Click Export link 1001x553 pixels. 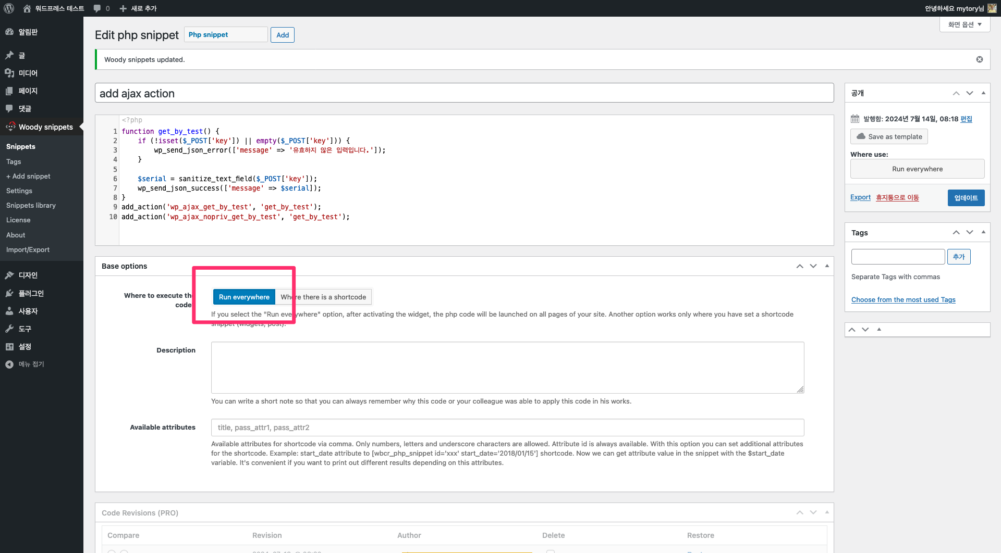click(x=860, y=197)
